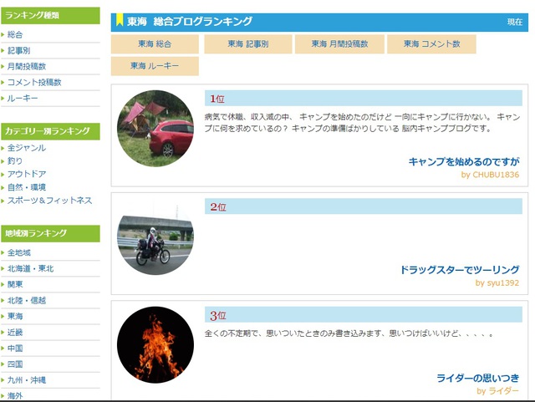Screen dimensions: 535x402
Task: Open 北海道・東北 regional ranking
Action: pyautogui.click(x=31, y=268)
